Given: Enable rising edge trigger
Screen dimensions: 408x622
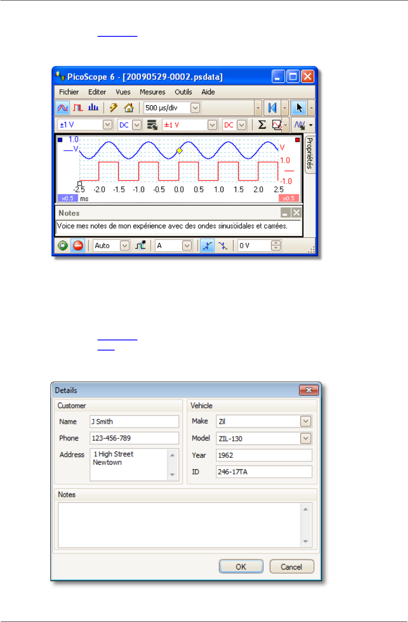Looking at the screenshot, I should coord(207,246).
